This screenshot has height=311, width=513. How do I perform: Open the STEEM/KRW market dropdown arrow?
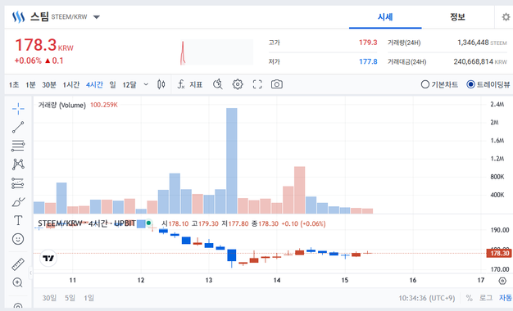(x=97, y=17)
